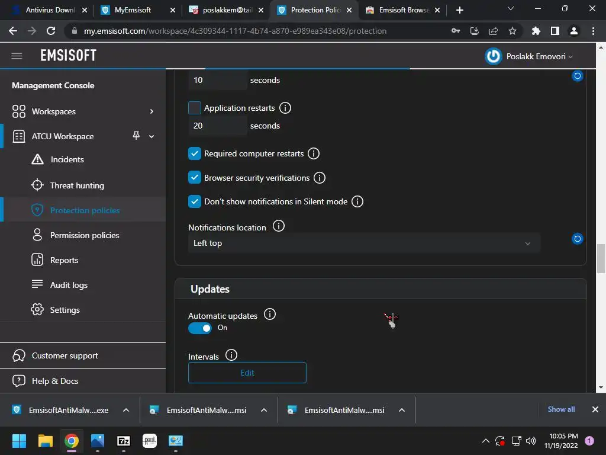Select ATCU Workspace in sidebar

click(x=63, y=136)
